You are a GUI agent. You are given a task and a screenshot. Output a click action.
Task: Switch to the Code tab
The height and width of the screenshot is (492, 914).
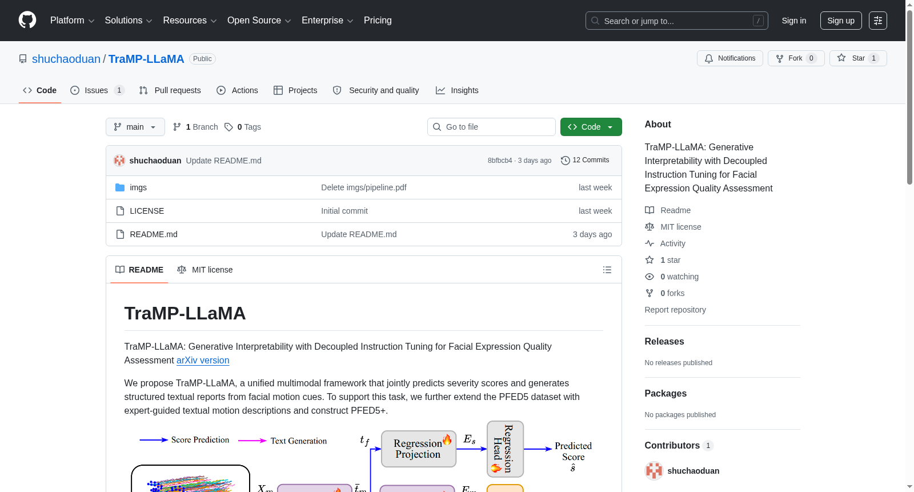pos(40,90)
